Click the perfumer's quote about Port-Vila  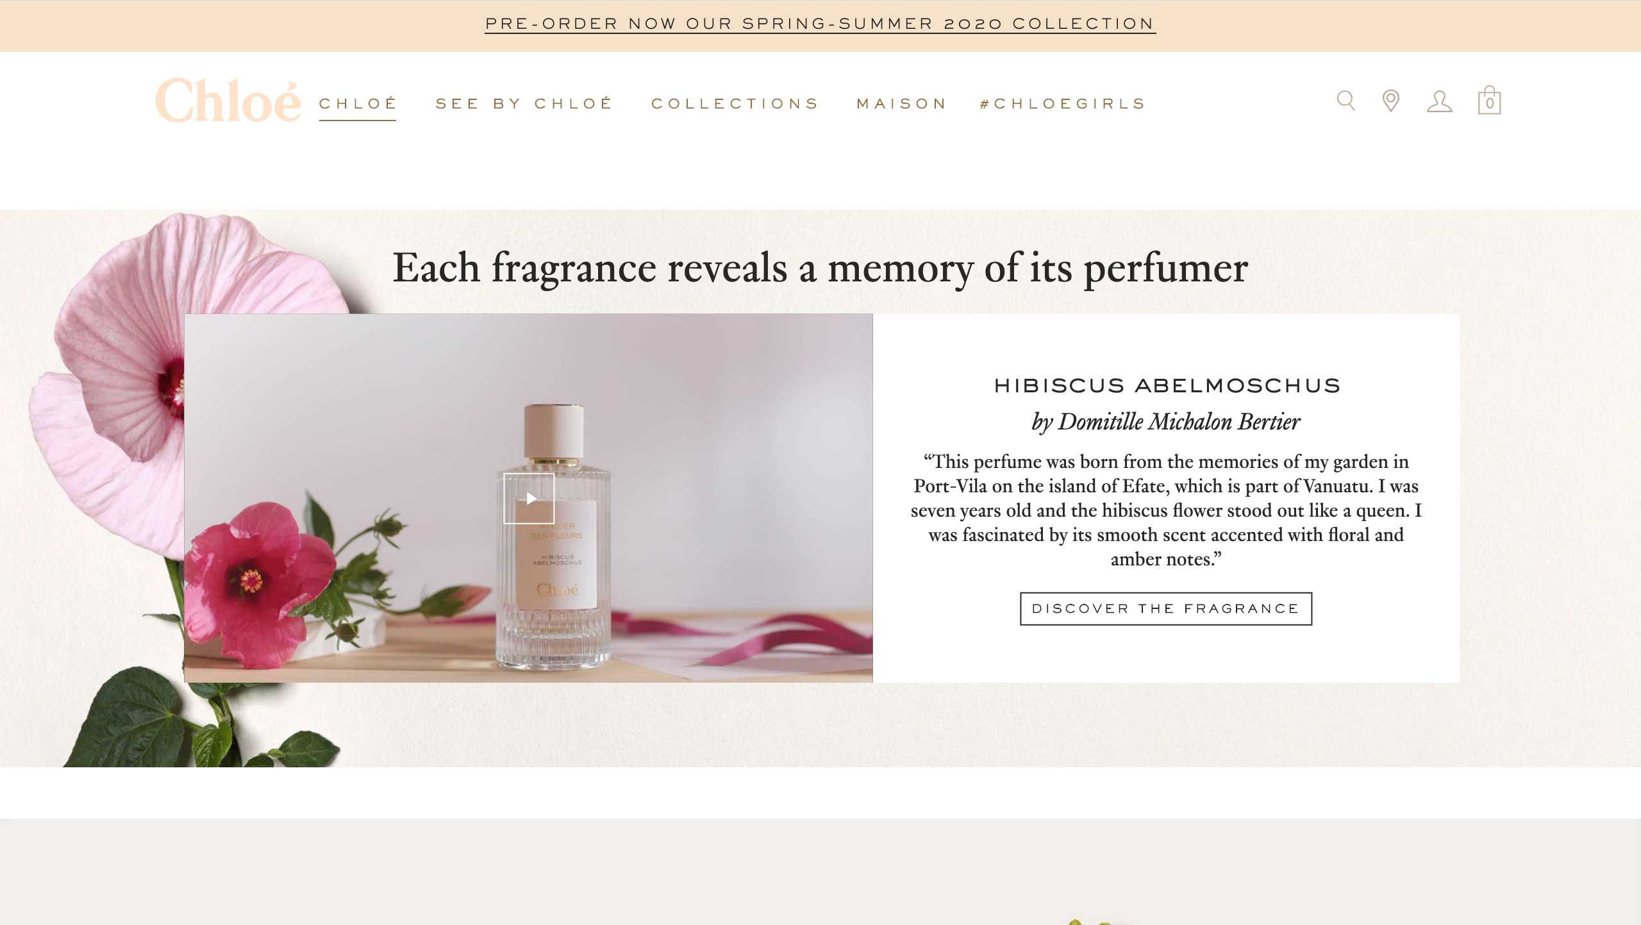pos(1166,510)
